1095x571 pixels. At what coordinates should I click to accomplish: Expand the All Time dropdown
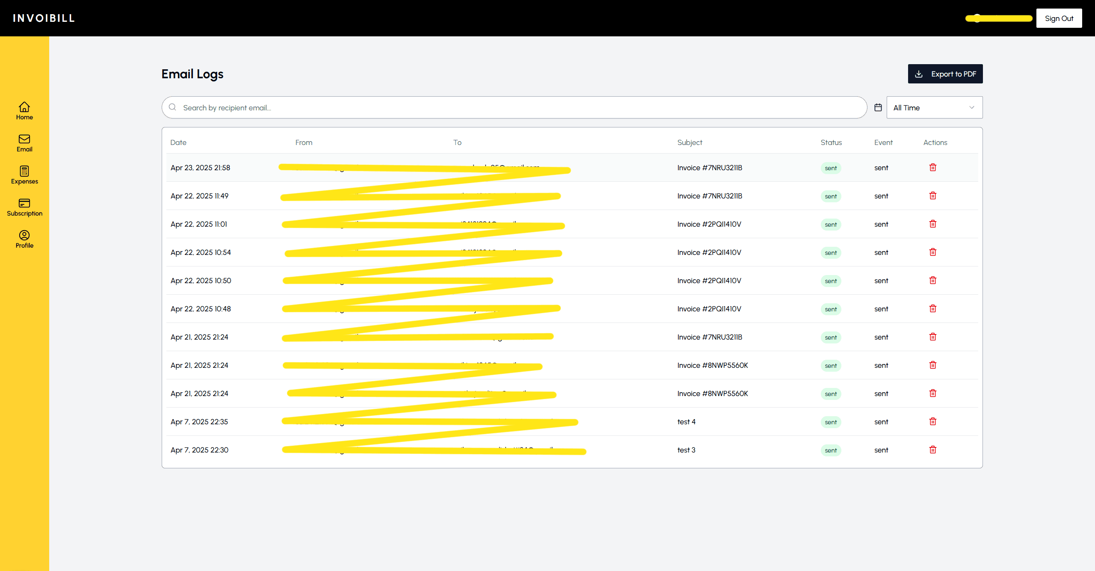coord(934,108)
